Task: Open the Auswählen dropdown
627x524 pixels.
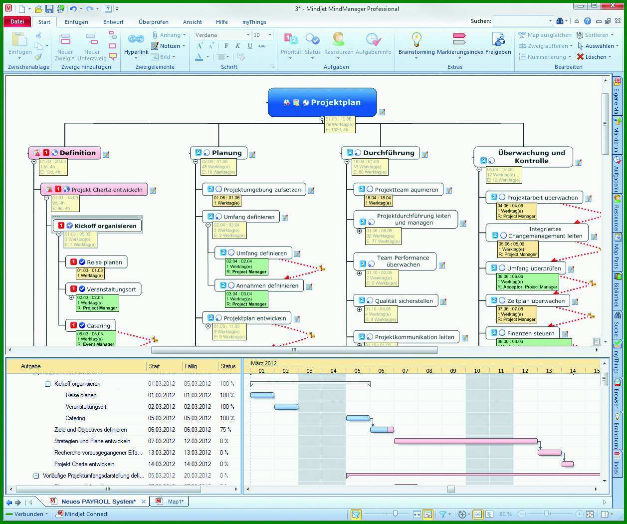Action: click(x=598, y=46)
